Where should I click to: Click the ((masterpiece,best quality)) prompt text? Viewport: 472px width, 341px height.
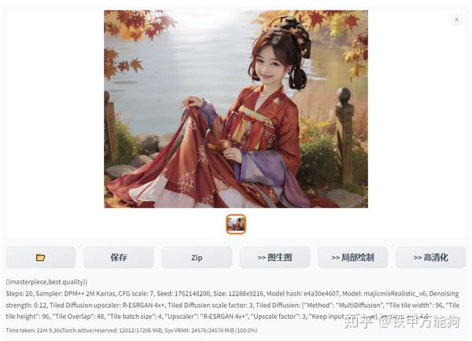coord(46,282)
